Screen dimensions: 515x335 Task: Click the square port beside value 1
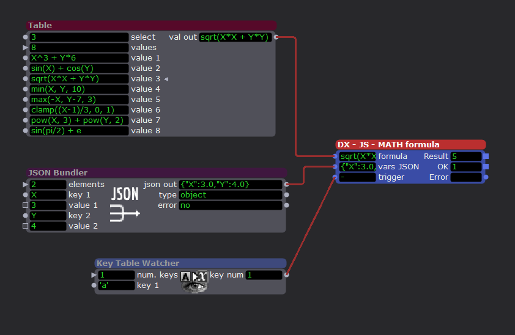pyautogui.click(x=25, y=205)
